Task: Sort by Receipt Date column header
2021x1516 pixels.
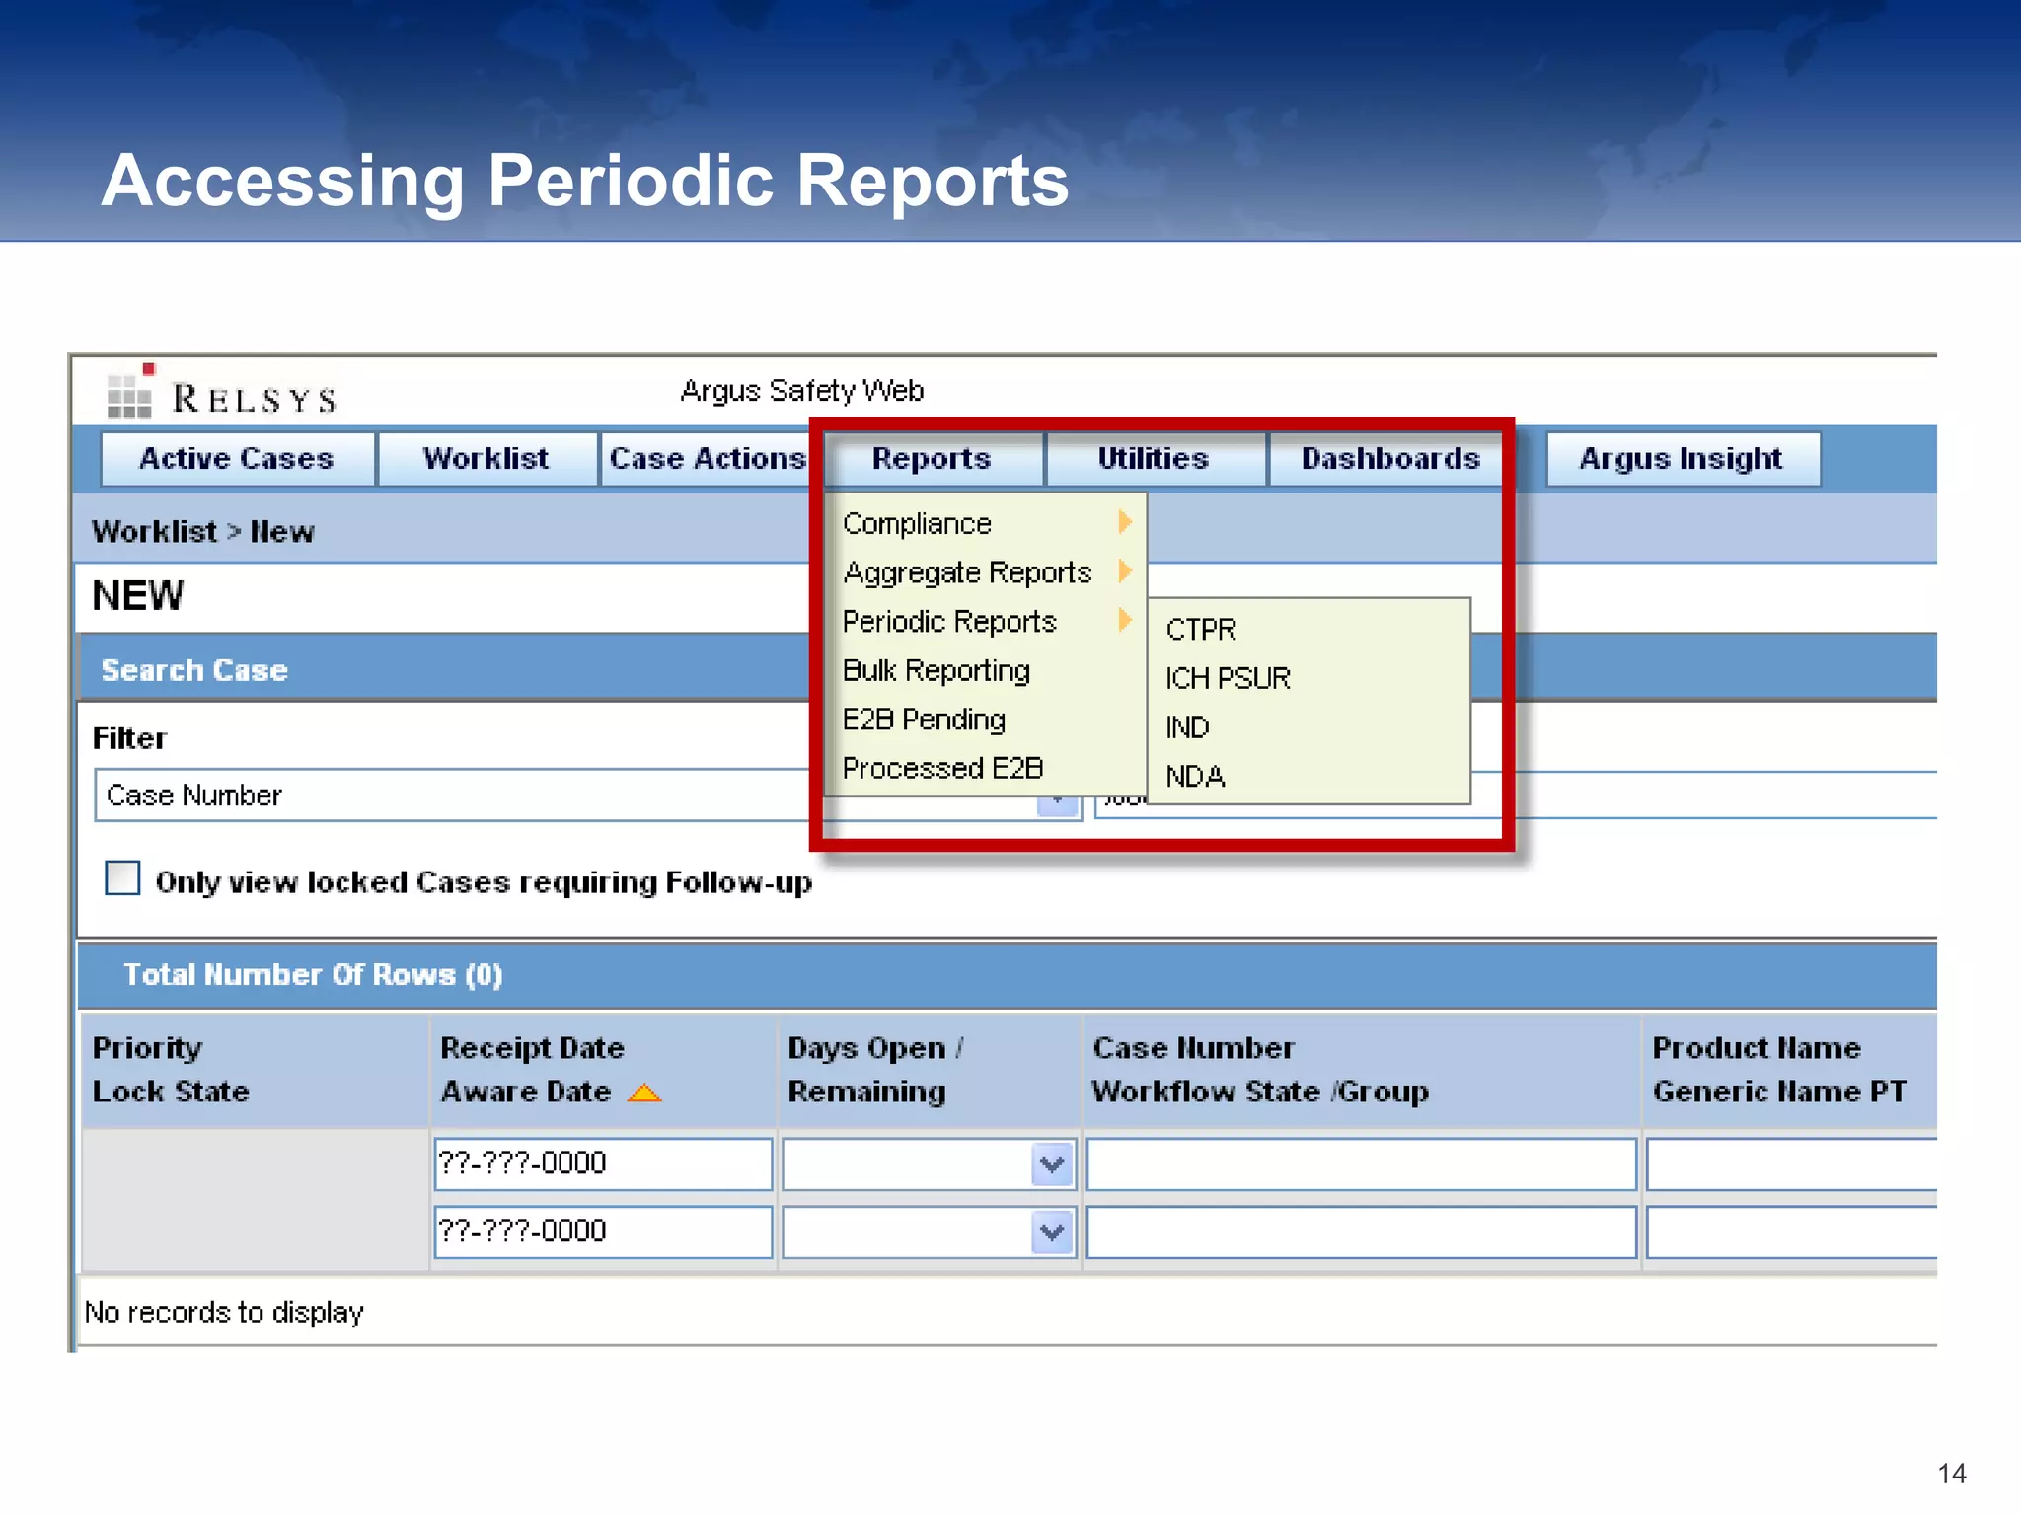Action: (532, 1048)
